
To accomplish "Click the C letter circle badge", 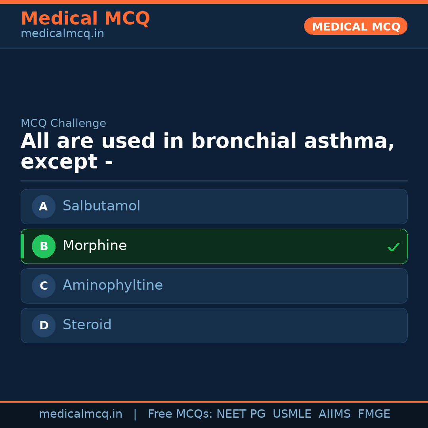I will 44,286.
